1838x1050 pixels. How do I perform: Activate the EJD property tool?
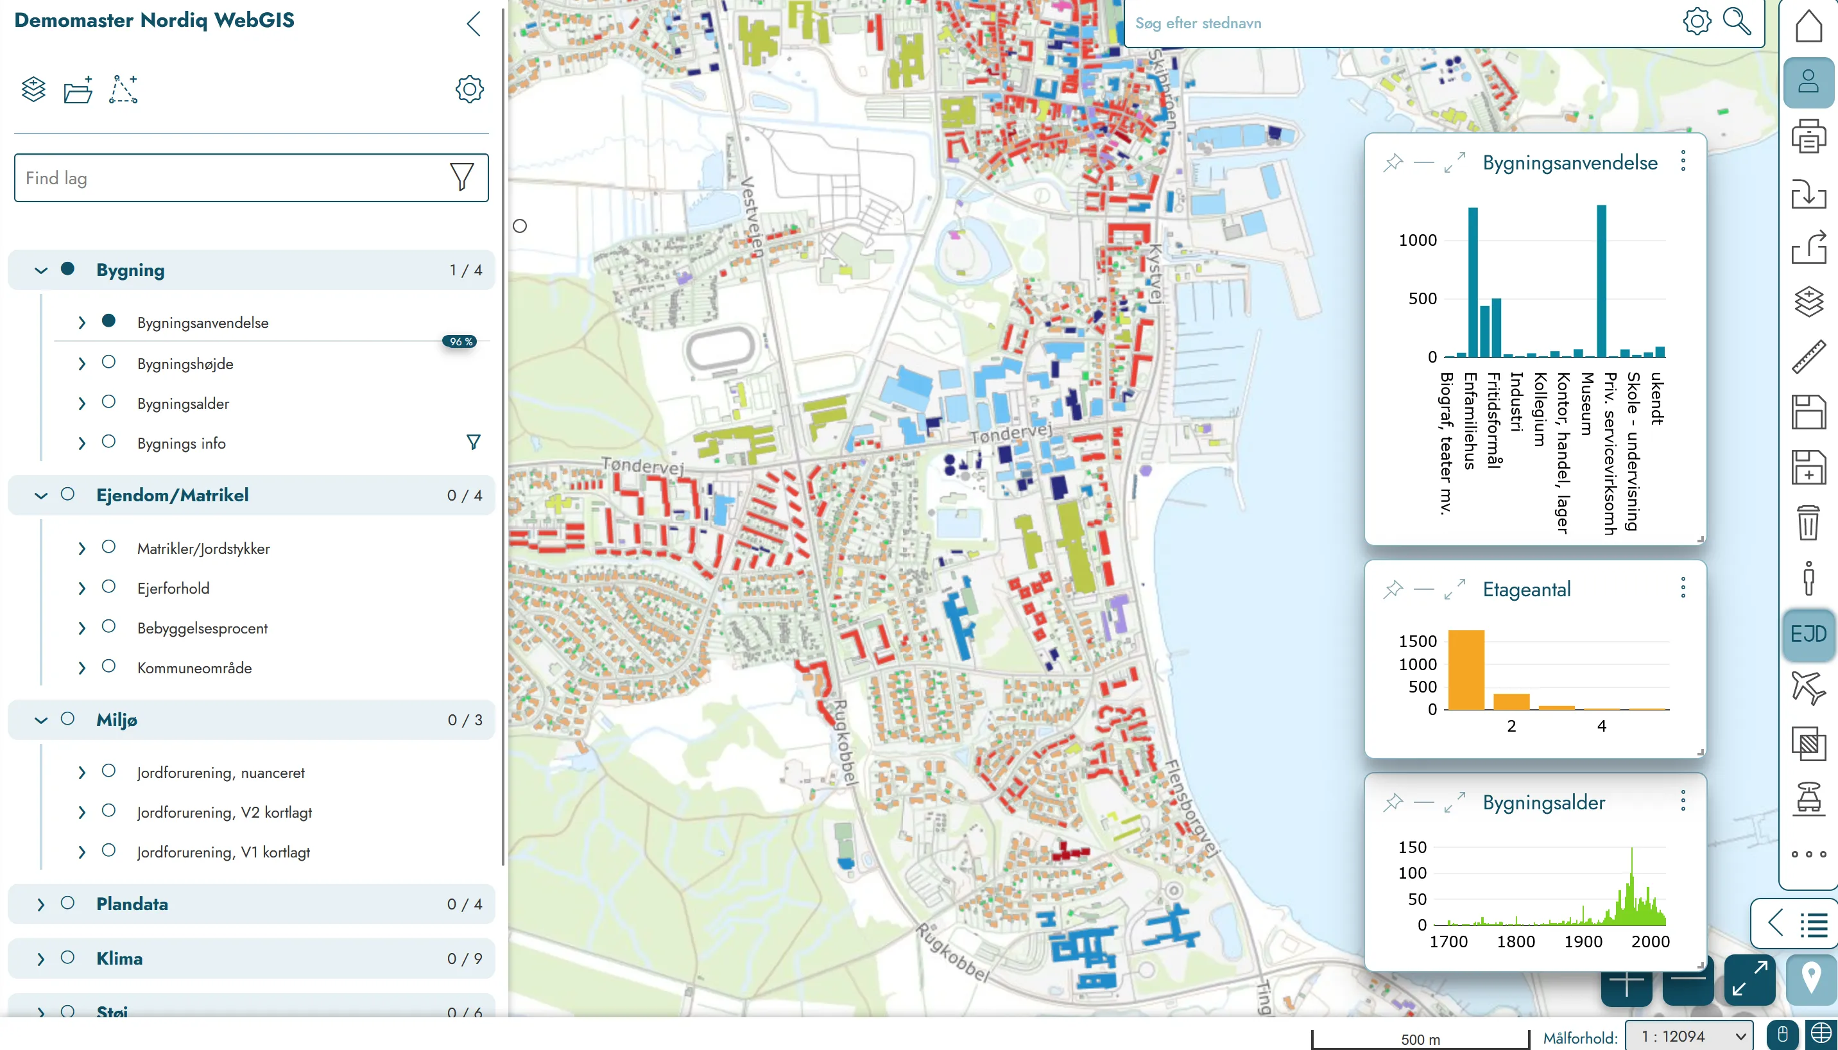point(1808,634)
